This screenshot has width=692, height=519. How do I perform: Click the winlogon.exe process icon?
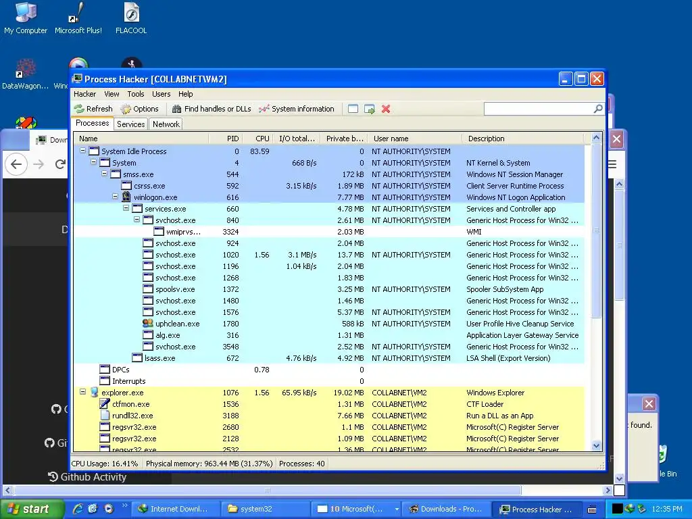[126, 197]
